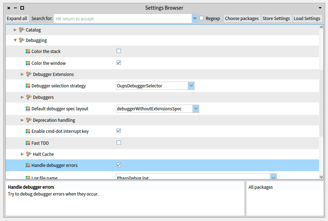Viewport: 328px width, 221px height.
Task: Click the wrench icon beside Deprecation handling
Action: click(29, 120)
